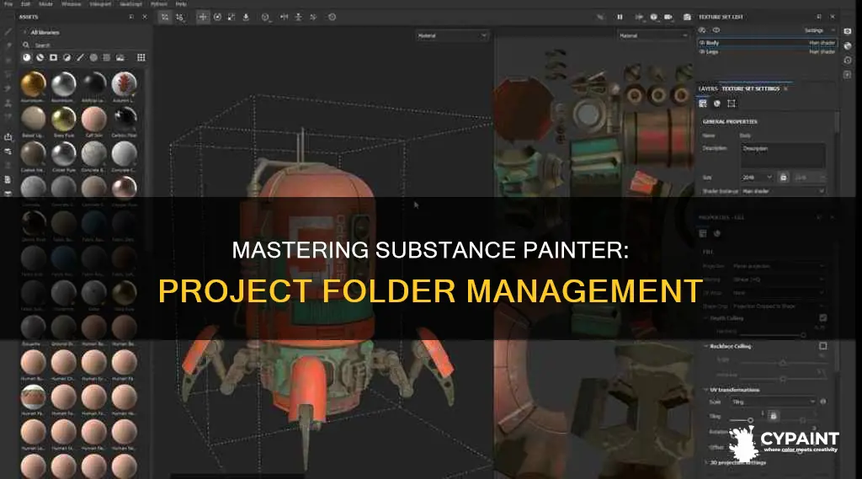Toggle Legs texture set visibility eye
The height and width of the screenshot is (479, 862).
[x=703, y=51]
